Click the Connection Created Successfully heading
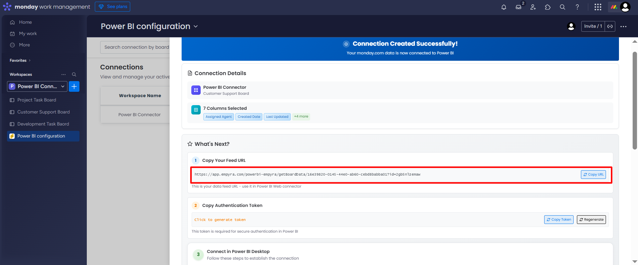Viewport: 638px width, 265px height. tap(405, 44)
